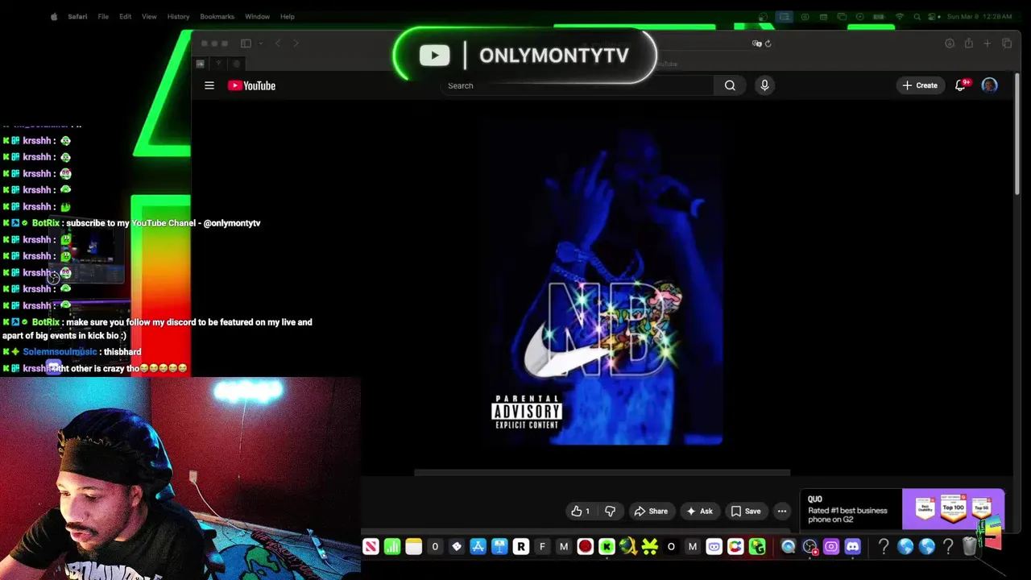
Task: Expand the Safari sidebar dropdown chevron
Action: click(260, 43)
